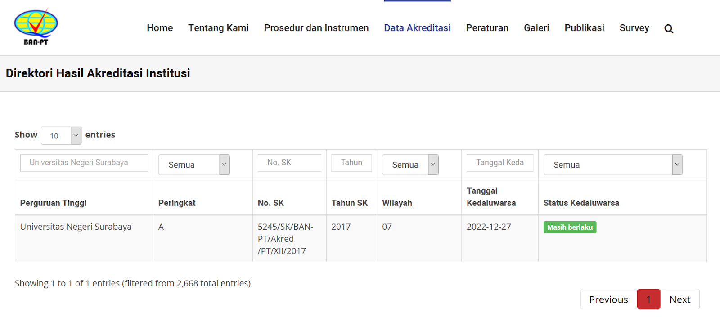This screenshot has height=322, width=720.
Task: Select Data Akreditasi menu item
Action: [x=417, y=28]
